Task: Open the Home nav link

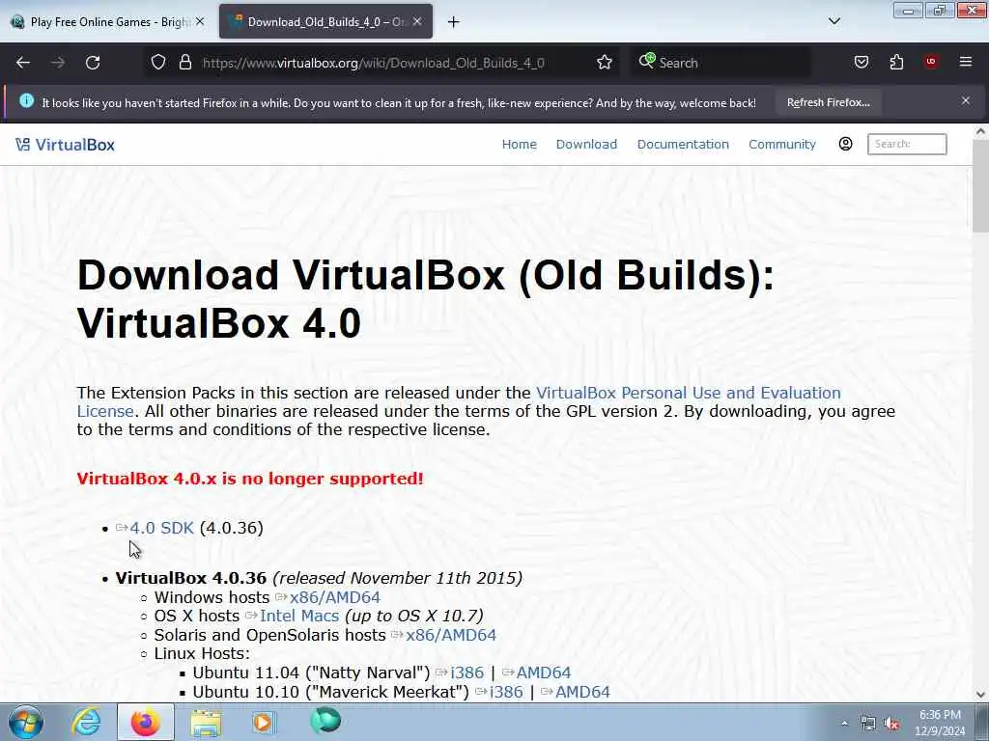Action: (x=519, y=145)
